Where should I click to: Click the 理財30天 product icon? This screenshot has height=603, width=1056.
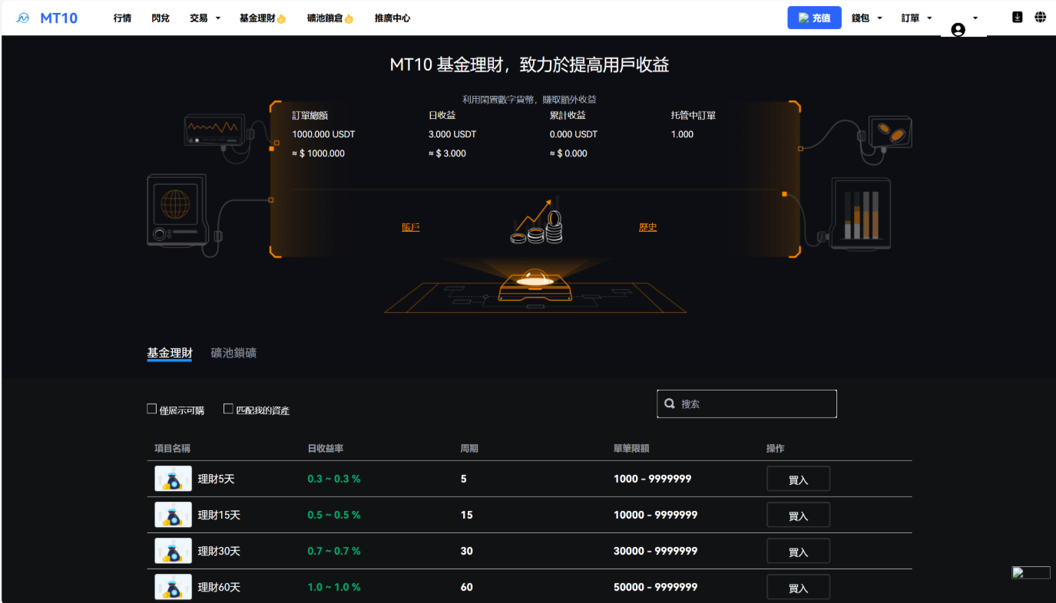[x=173, y=551]
